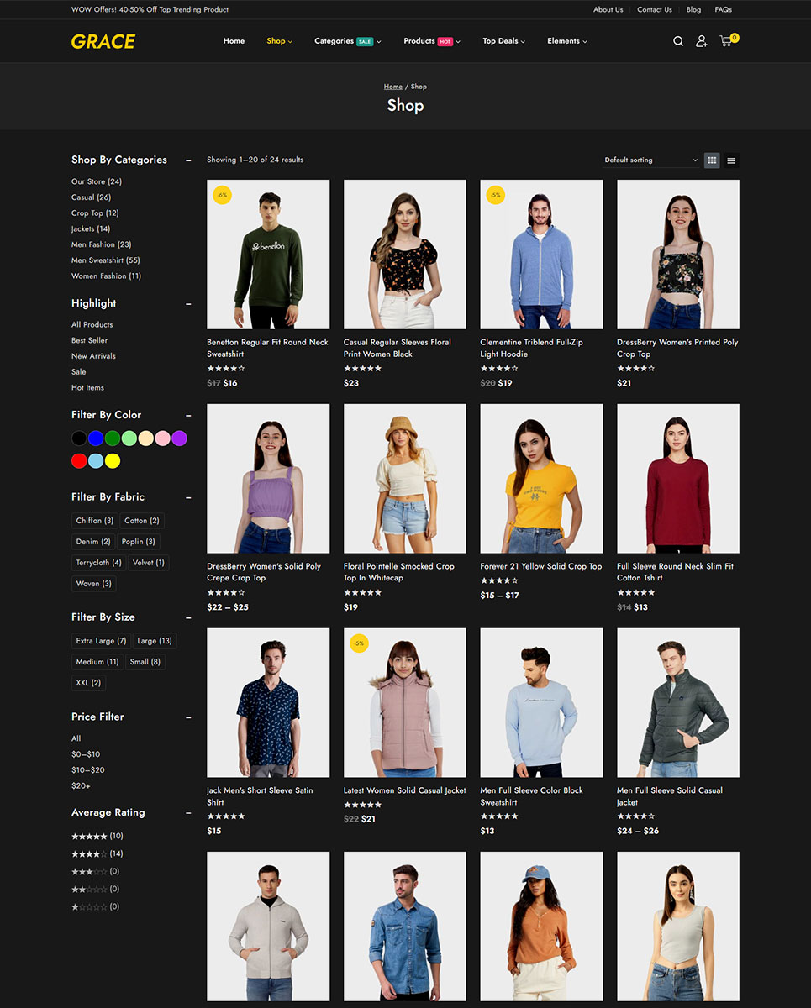Open the search magnifier icon
The image size is (811, 1008).
(x=678, y=41)
